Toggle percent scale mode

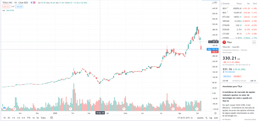tap(206, 118)
